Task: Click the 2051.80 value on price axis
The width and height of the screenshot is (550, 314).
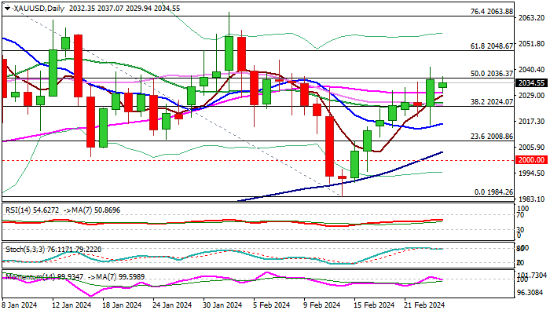Action: pos(532,44)
